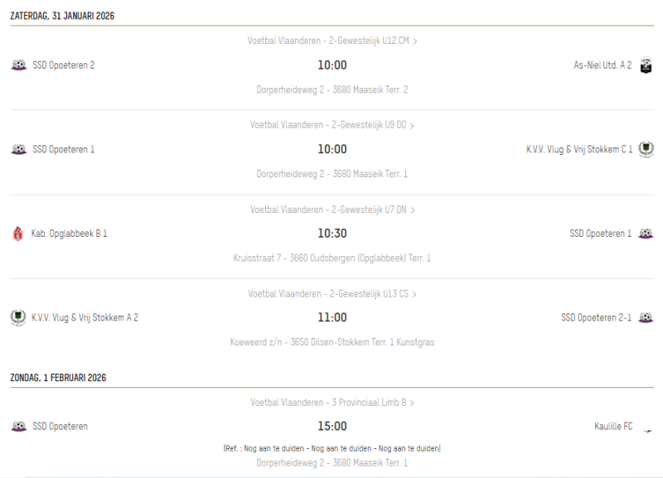663x478 pixels.
Task: Open the 3 Provinciaal Limb B competition
Action: pyautogui.click(x=331, y=403)
